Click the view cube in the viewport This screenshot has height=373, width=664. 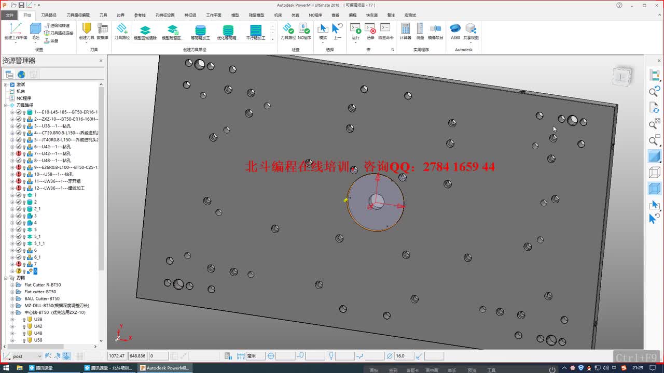pyautogui.click(x=622, y=77)
